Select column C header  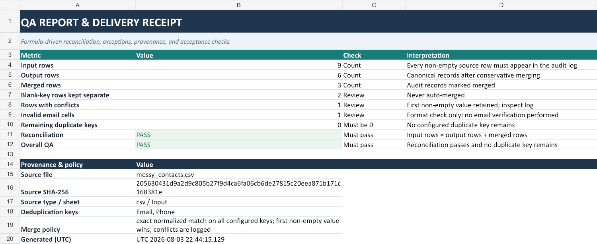pos(374,5)
